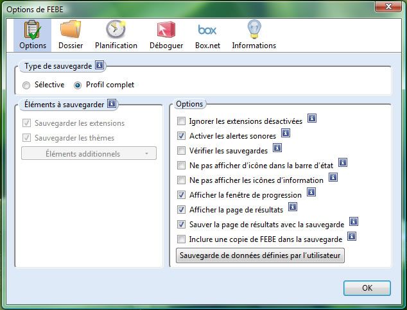
Task: Switch to the Planification tab label
Action: tap(116, 46)
